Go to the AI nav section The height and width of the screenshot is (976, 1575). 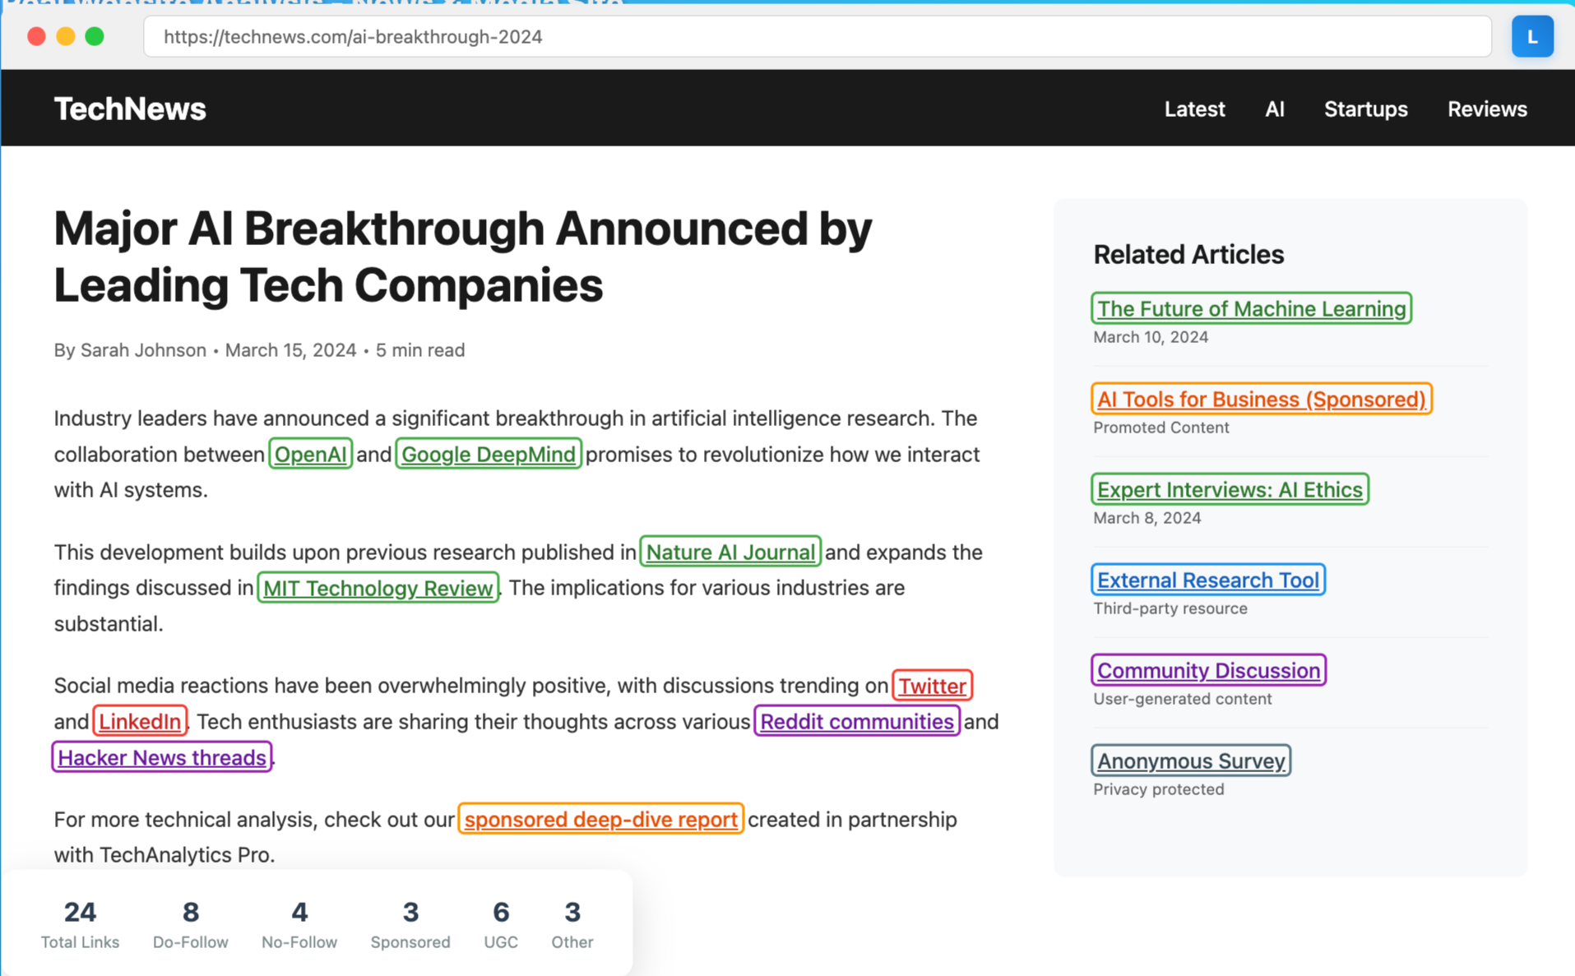(x=1274, y=109)
